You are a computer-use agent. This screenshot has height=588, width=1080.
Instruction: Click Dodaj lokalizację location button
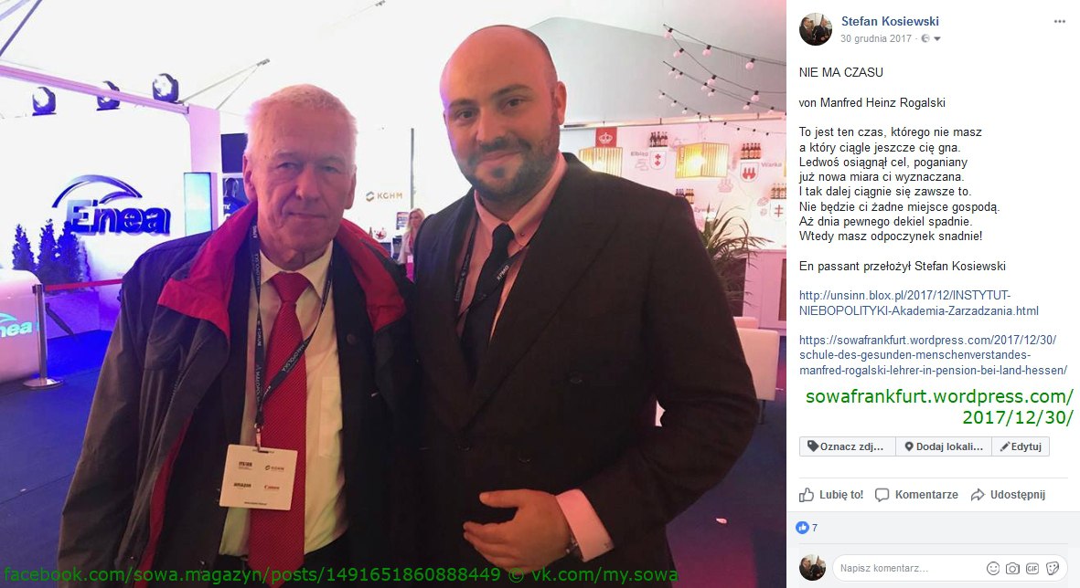pos(944,446)
